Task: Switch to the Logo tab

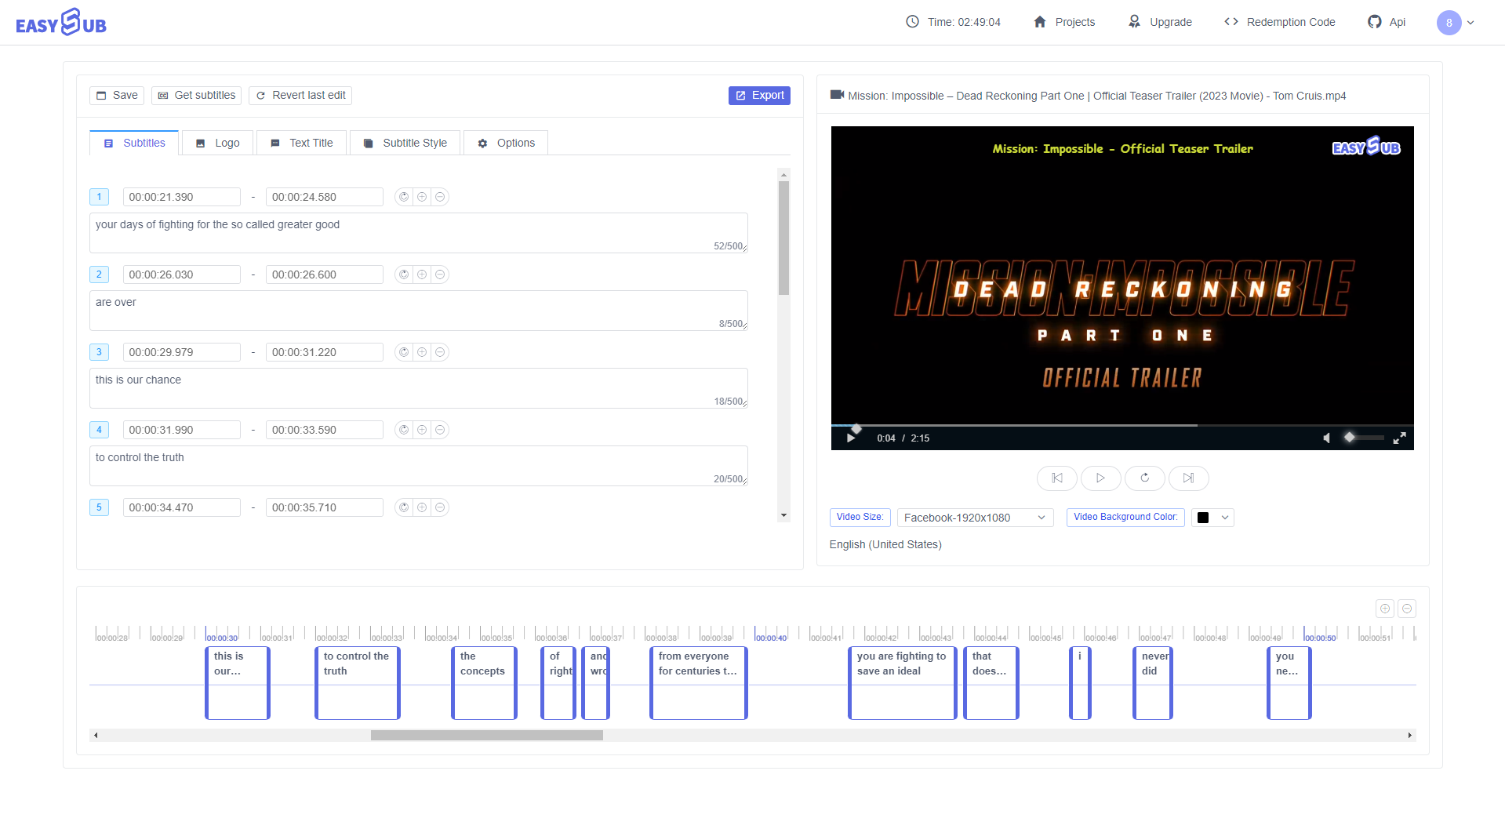Action: (x=218, y=143)
